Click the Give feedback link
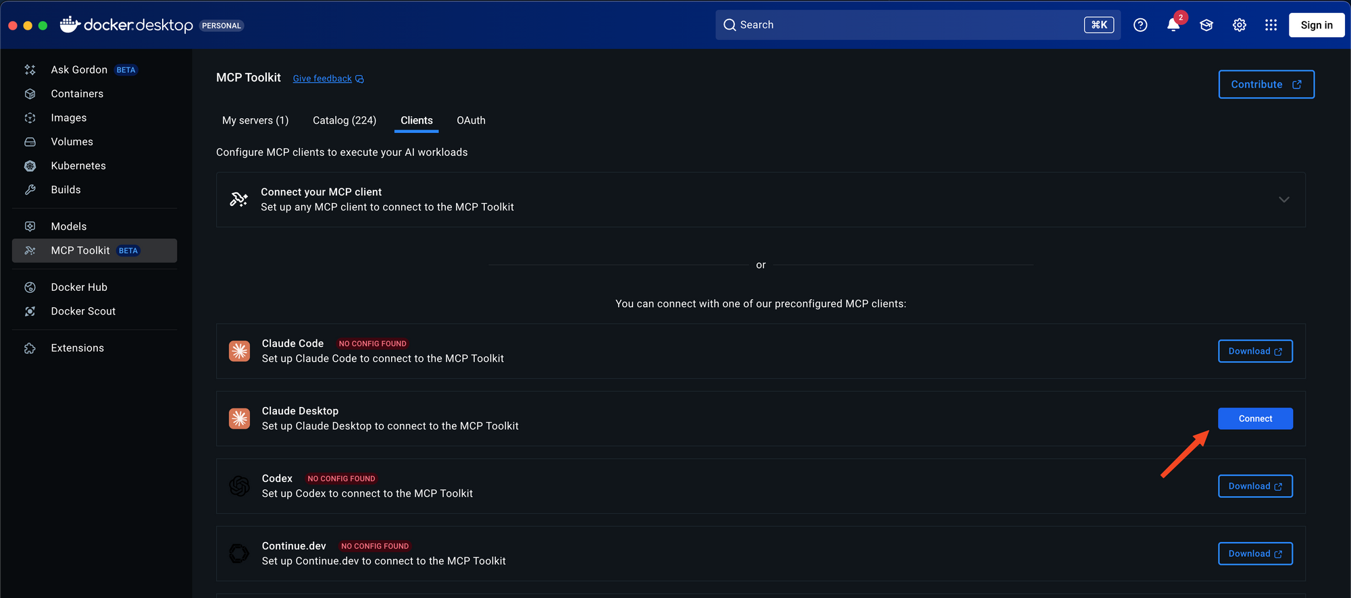 322,79
